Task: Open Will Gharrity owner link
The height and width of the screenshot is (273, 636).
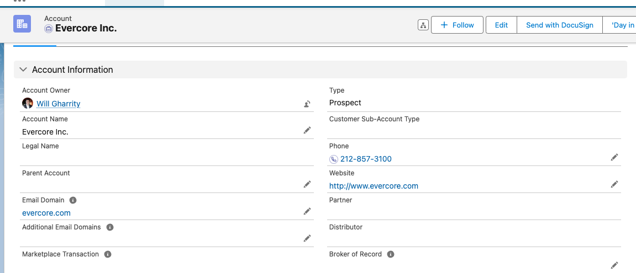Action: (x=59, y=104)
